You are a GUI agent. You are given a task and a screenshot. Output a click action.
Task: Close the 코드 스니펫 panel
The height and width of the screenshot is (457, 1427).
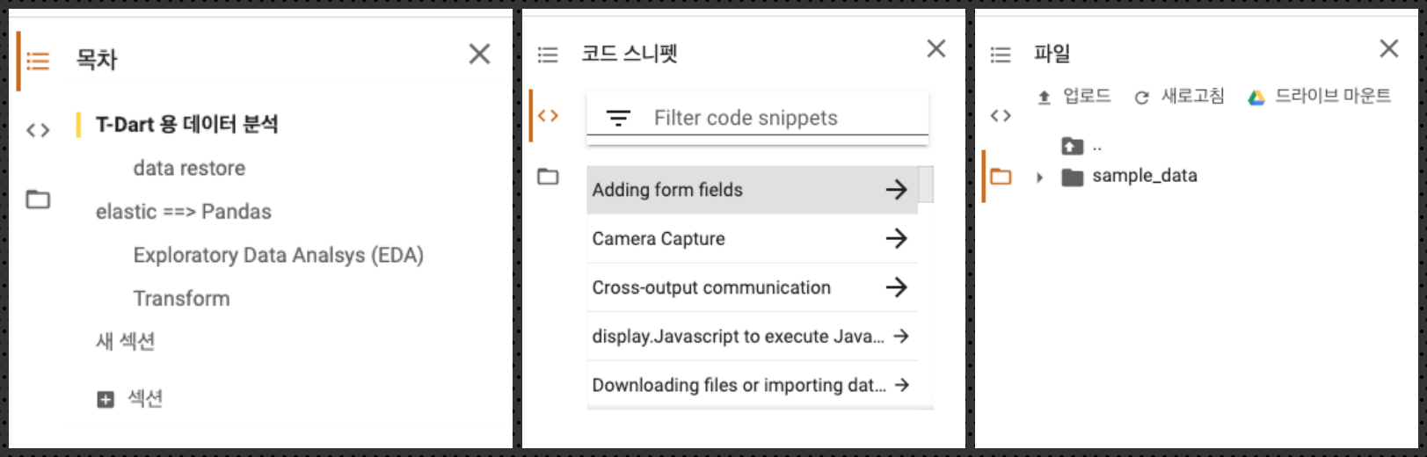(x=936, y=49)
